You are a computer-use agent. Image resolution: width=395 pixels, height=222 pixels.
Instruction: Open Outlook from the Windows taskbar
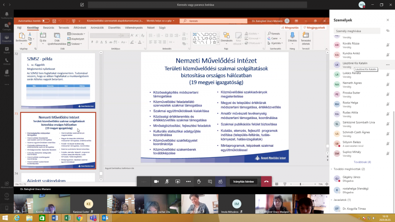pos(105,218)
